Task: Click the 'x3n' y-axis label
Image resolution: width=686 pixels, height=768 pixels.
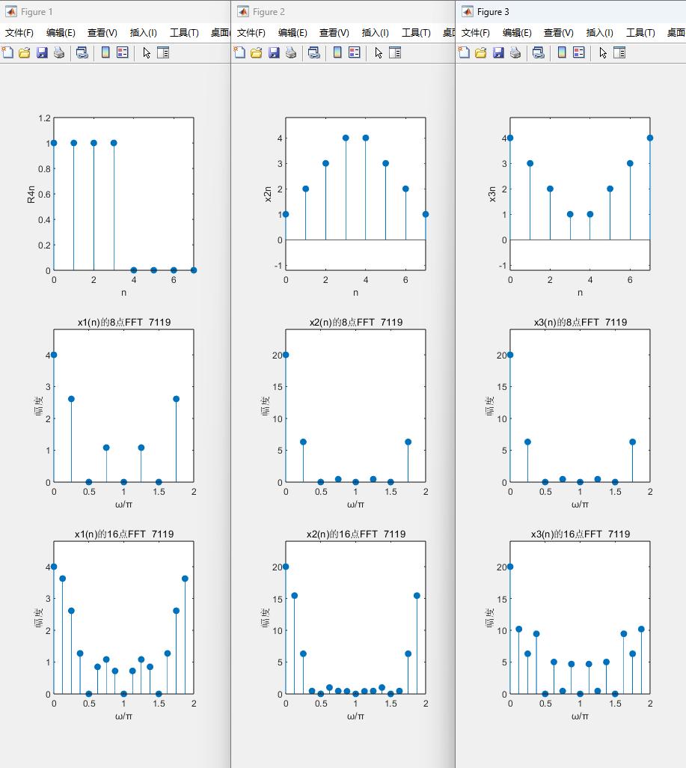Action: 491,195
